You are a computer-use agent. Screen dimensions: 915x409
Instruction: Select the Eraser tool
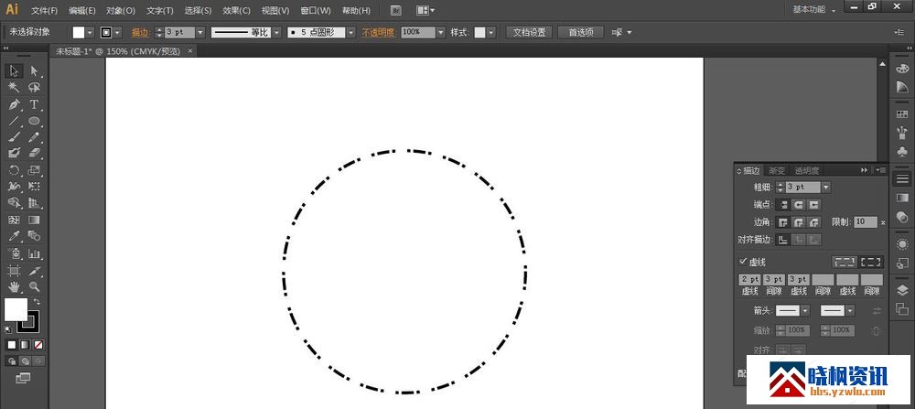pos(35,153)
